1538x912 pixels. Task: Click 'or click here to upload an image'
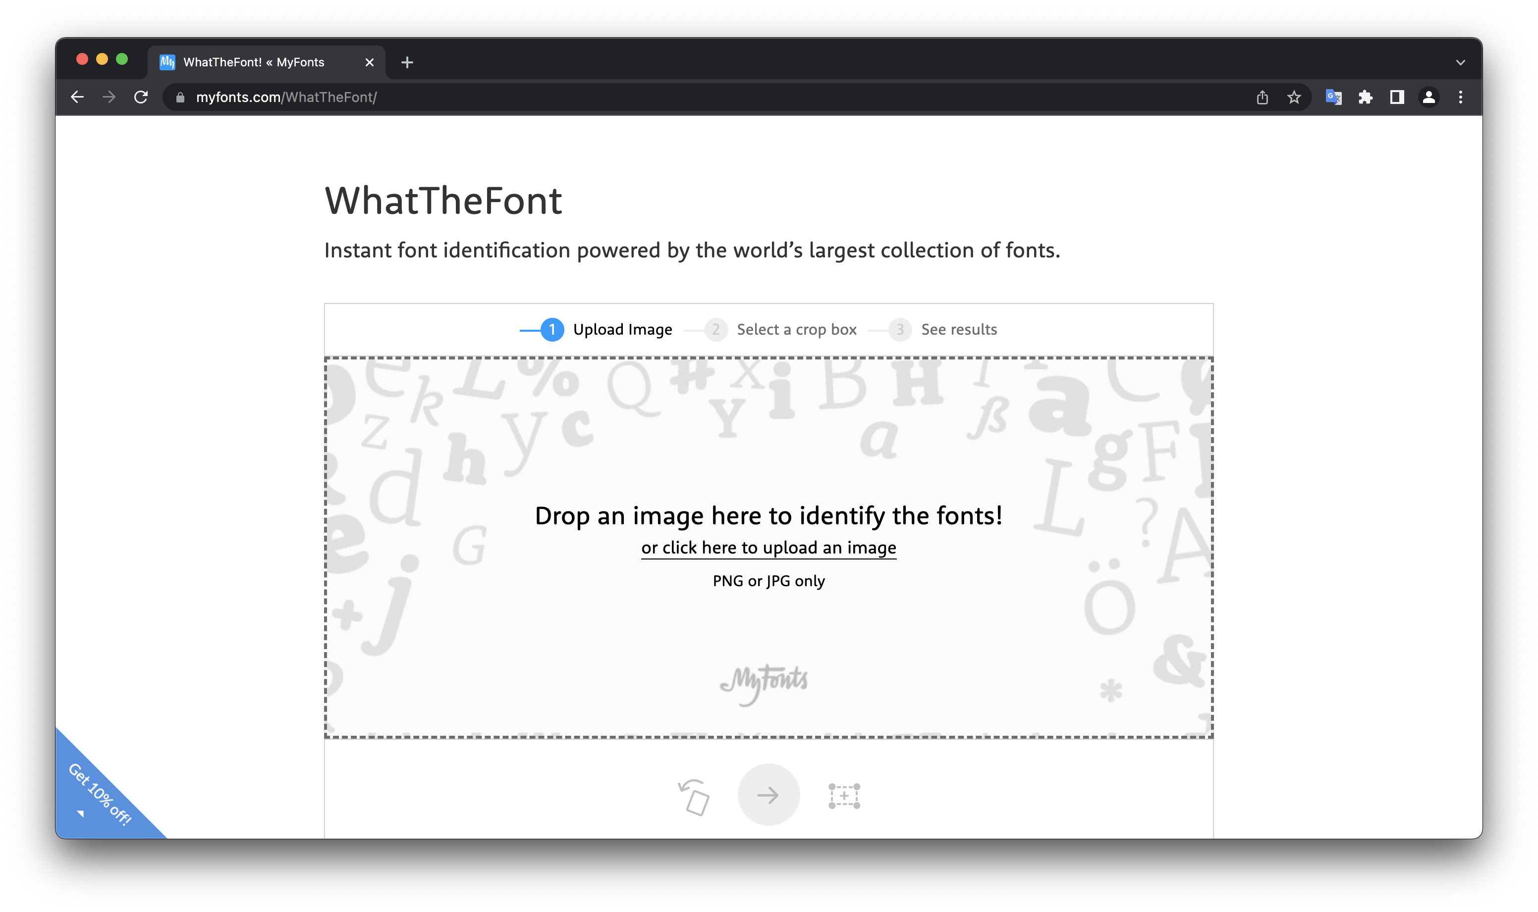point(768,548)
